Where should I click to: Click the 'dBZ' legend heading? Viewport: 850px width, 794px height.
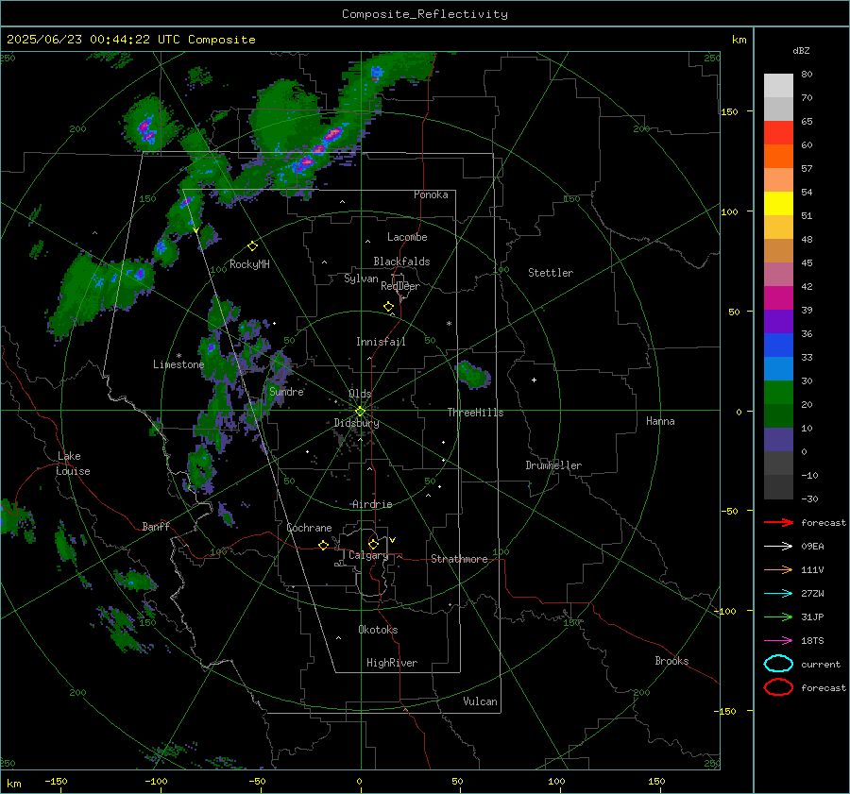801,50
